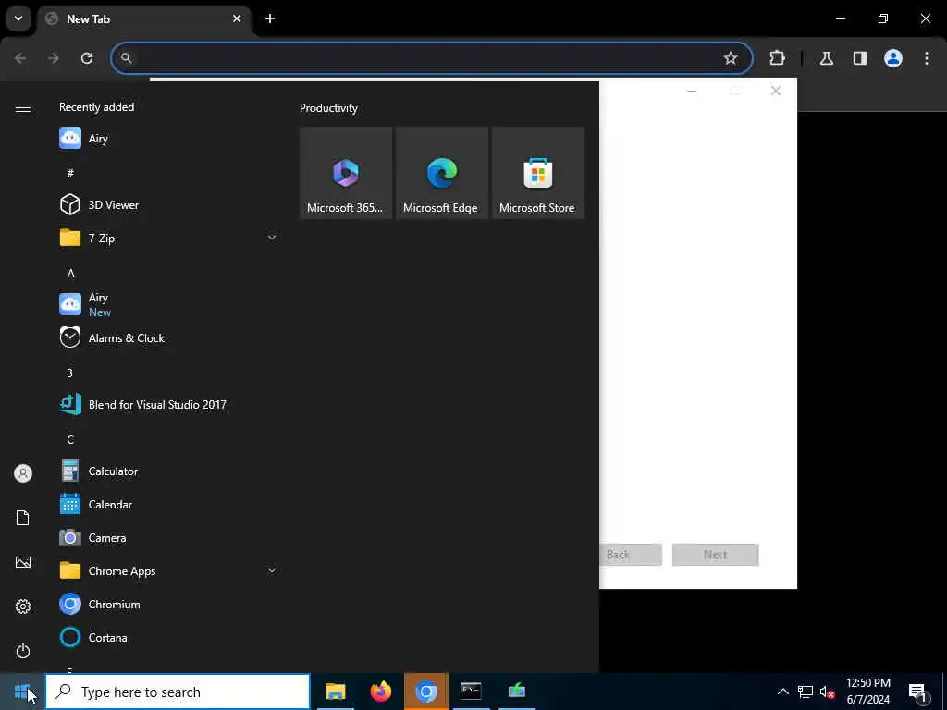Close the New Tab tab
Viewport: 947px width, 710px height.
click(237, 18)
